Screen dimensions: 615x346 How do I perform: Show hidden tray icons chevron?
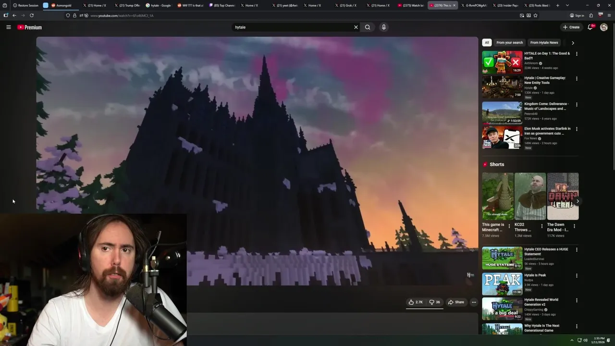click(572, 340)
